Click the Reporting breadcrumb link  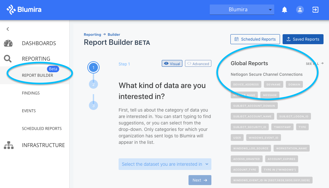tap(92, 35)
